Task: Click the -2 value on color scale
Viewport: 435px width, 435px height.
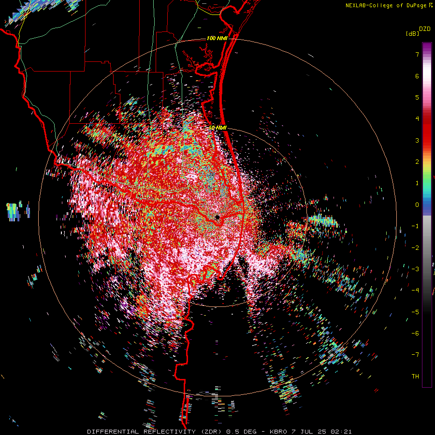Action: 415,248
